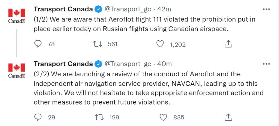The width and height of the screenshot is (279, 126).
Task: Share the second (2/2) tweet
Action: point(228,117)
